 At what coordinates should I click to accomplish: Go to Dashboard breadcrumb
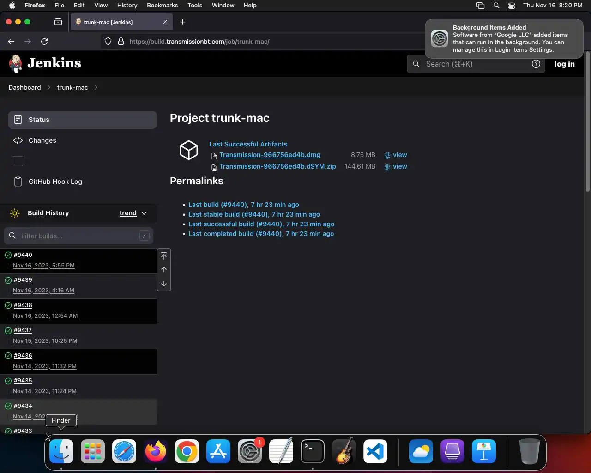point(24,88)
